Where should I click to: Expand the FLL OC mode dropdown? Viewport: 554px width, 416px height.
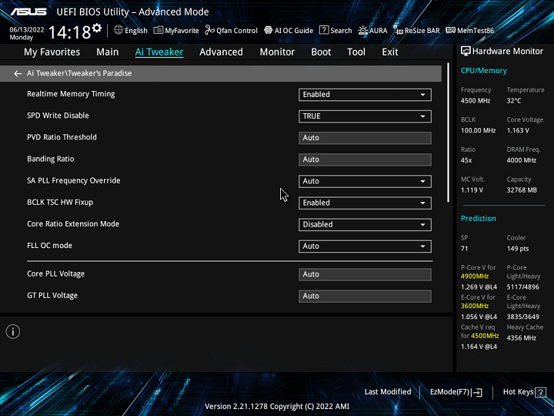click(x=365, y=247)
